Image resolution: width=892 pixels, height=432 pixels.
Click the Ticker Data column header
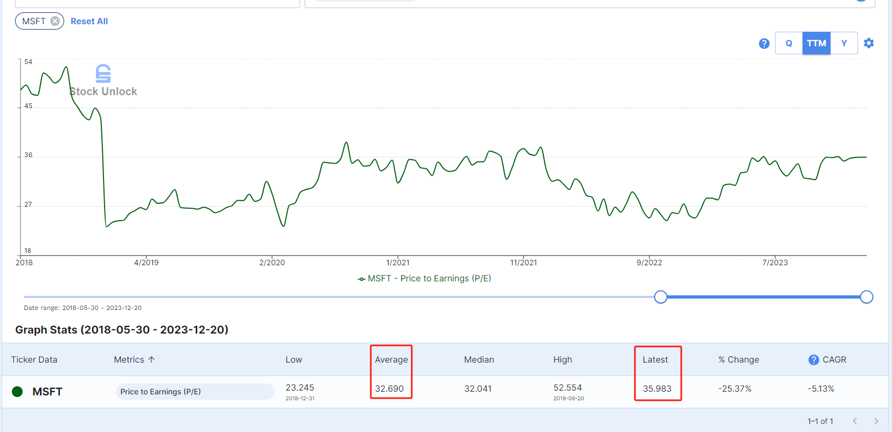pyautogui.click(x=34, y=359)
